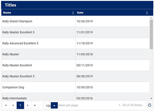Click the scrollbar up arrow
The width and height of the screenshot is (155, 112).
pos(151,18)
